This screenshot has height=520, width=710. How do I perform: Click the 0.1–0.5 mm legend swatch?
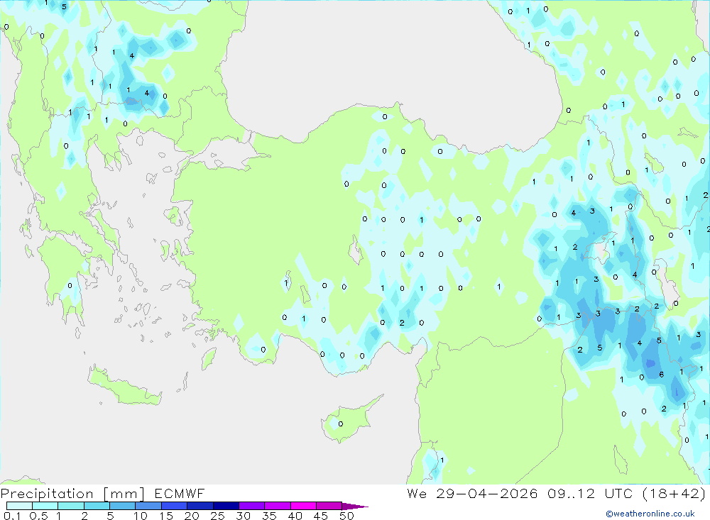pyautogui.click(x=19, y=506)
